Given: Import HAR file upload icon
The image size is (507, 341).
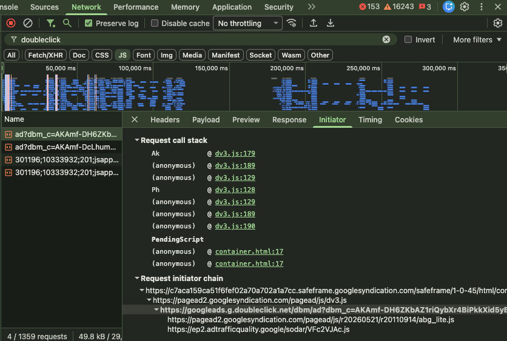Looking at the screenshot, I should point(314,23).
